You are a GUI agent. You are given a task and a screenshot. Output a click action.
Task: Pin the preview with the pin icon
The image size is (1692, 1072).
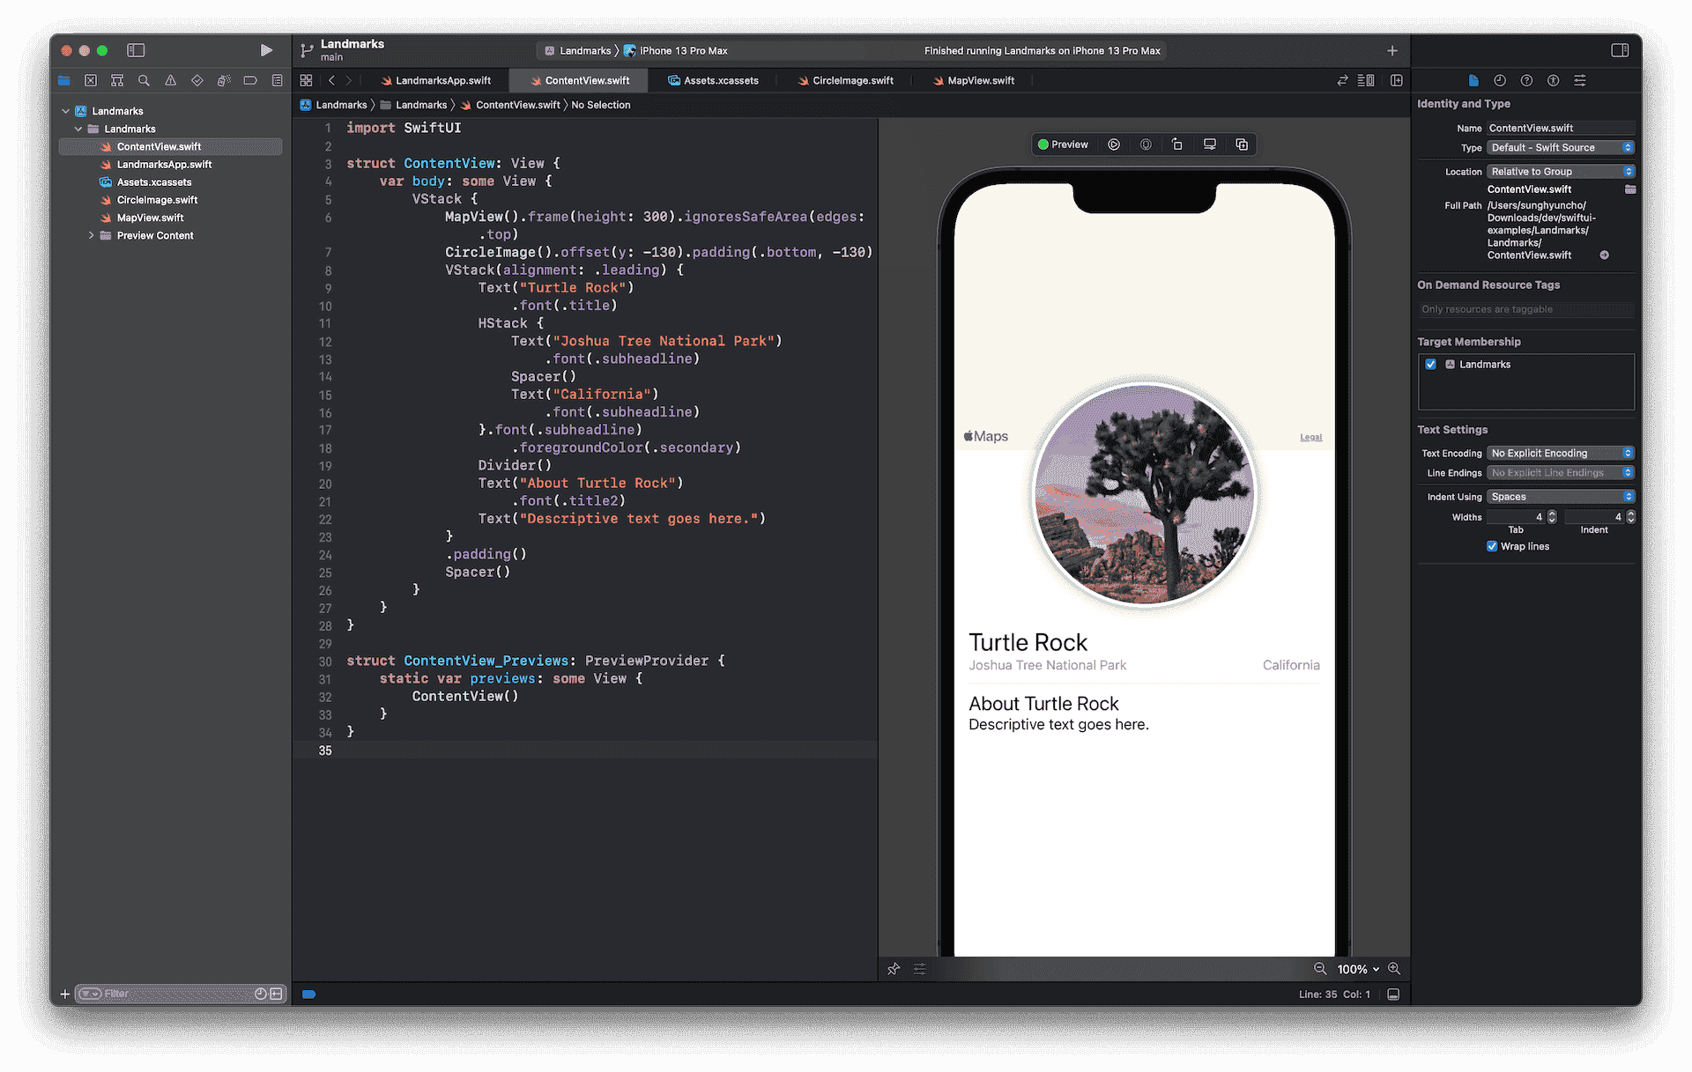(x=894, y=969)
